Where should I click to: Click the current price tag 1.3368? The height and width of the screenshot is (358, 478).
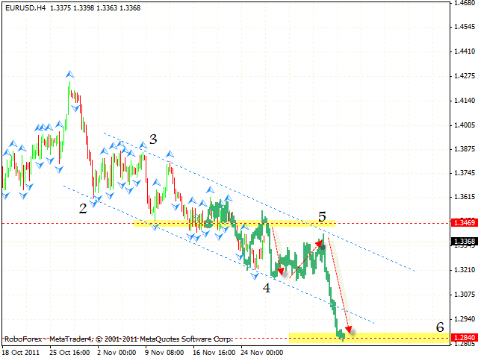[x=463, y=241]
